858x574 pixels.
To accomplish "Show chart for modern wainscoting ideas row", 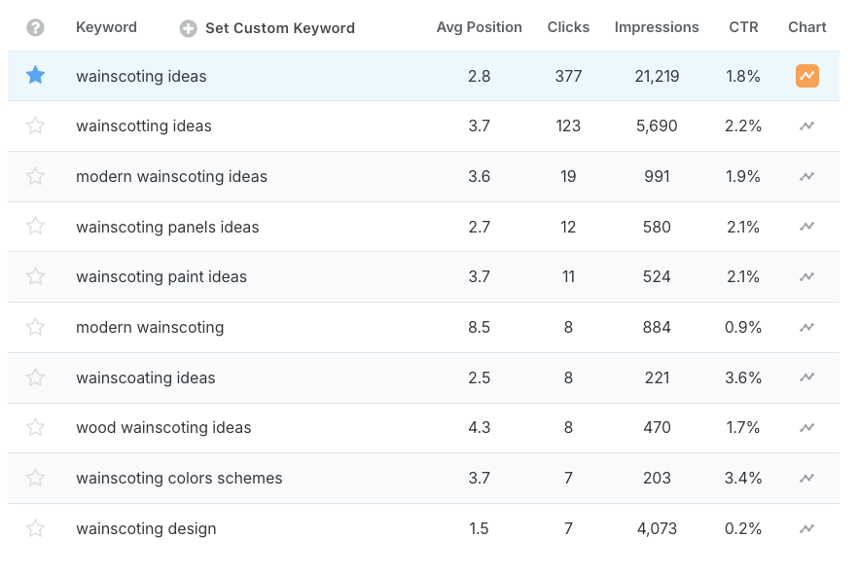I will click(807, 176).
